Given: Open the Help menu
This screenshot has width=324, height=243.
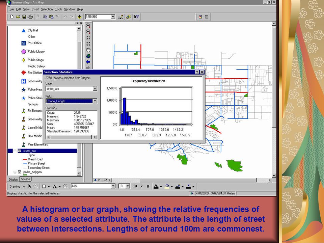Looking at the screenshot, I should (x=80, y=9).
